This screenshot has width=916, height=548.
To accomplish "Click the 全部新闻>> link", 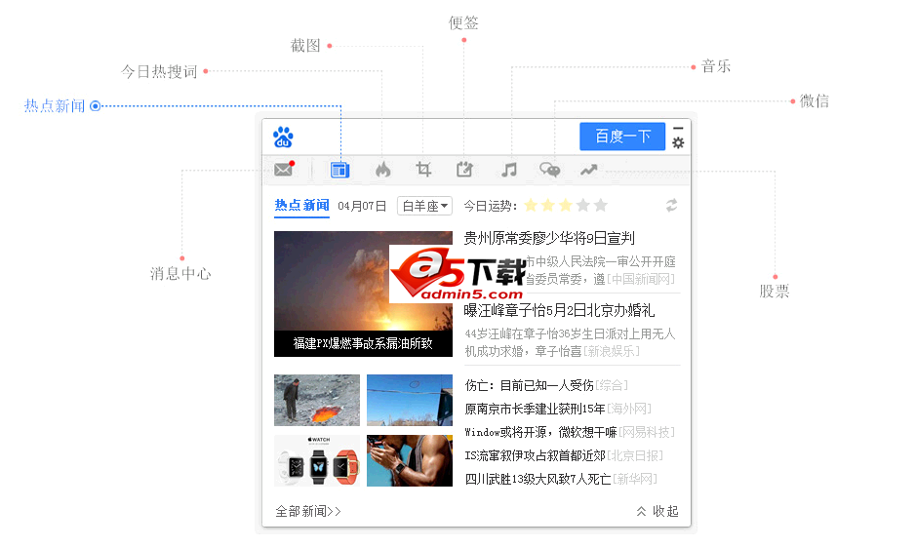I will [308, 511].
